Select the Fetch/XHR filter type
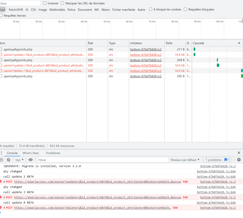 pyautogui.click(x=16, y=10)
